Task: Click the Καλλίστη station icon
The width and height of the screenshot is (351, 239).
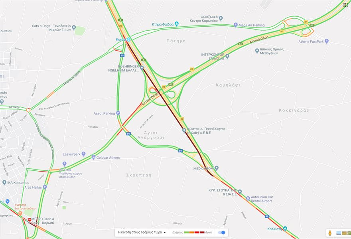Action: pyautogui.click(x=285, y=229)
